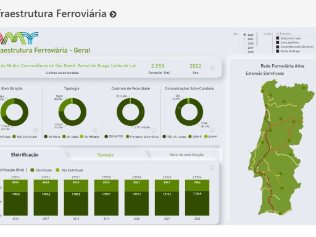Viewport: 316px width, 237px height.
Task: Select the 2021 year radio button
Action: click(245, 39)
